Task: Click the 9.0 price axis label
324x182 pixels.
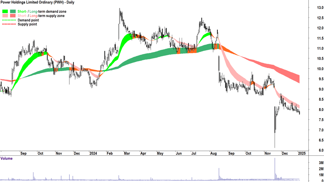Action: coord(321,89)
